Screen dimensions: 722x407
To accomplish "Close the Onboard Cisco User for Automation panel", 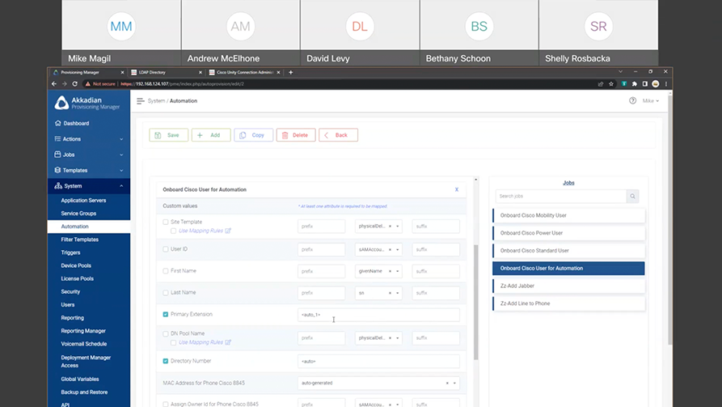I will tap(457, 189).
